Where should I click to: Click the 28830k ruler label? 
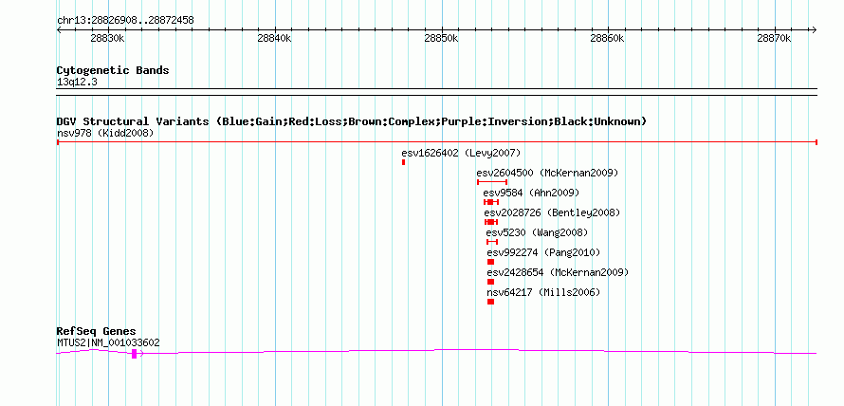(x=108, y=39)
